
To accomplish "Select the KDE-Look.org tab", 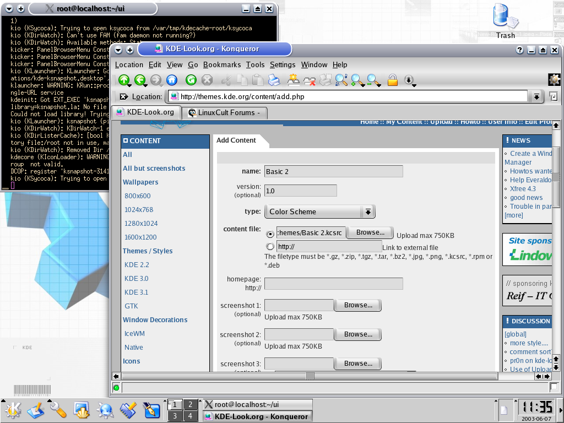I will (146, 112).
